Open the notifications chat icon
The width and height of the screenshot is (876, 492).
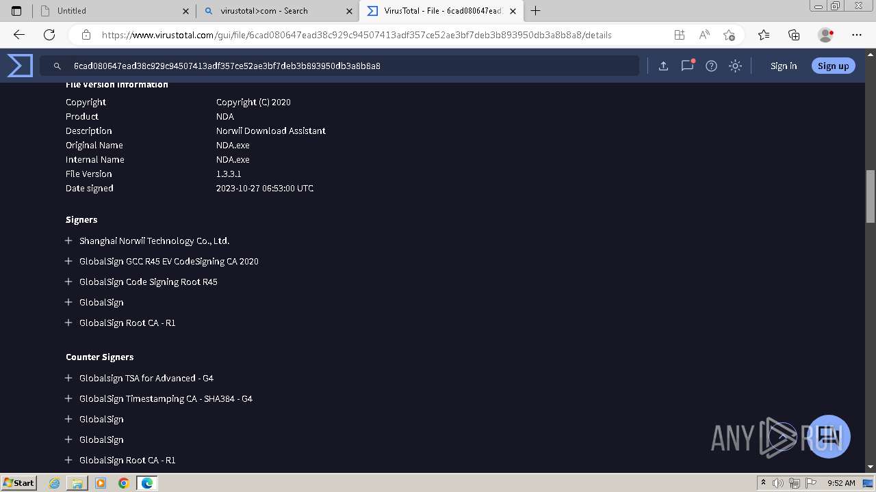688,66
